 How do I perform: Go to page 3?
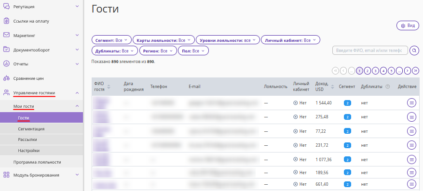[375, 71]
